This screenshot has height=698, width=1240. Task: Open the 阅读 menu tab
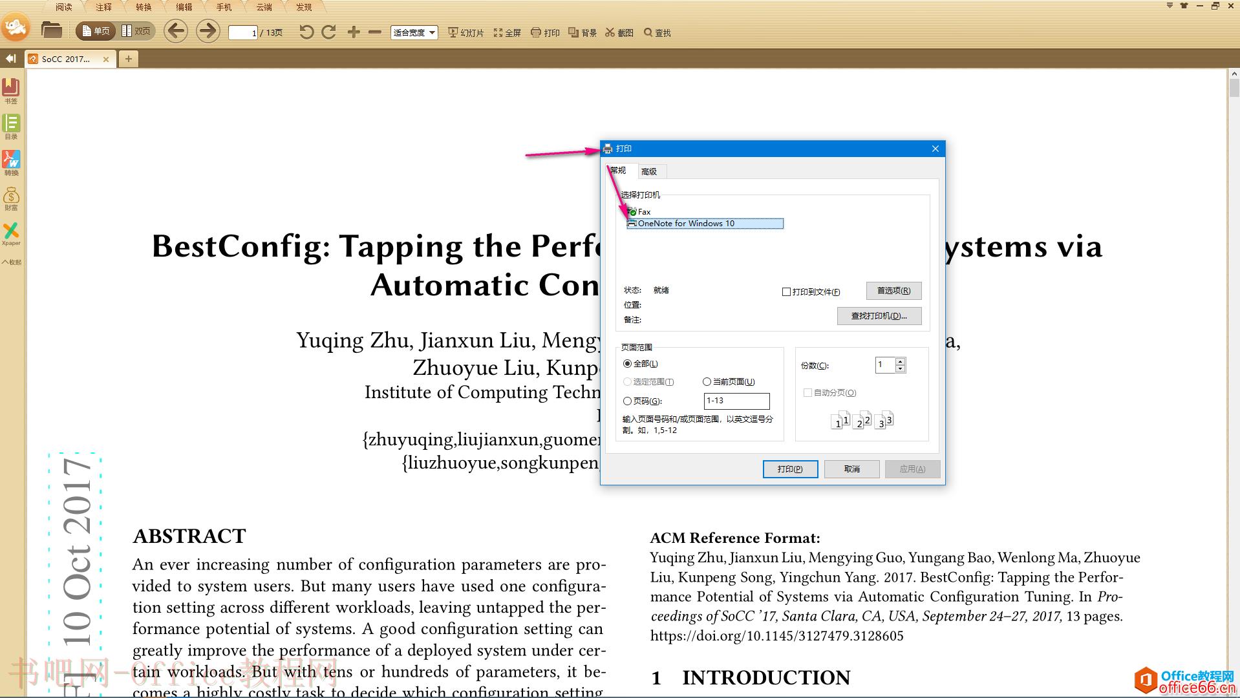click(63, 7)
